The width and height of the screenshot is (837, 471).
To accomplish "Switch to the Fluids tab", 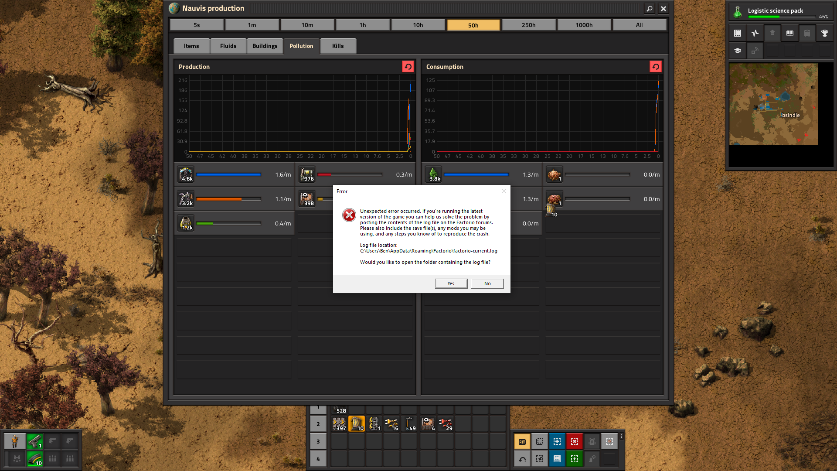I will 228,46.
